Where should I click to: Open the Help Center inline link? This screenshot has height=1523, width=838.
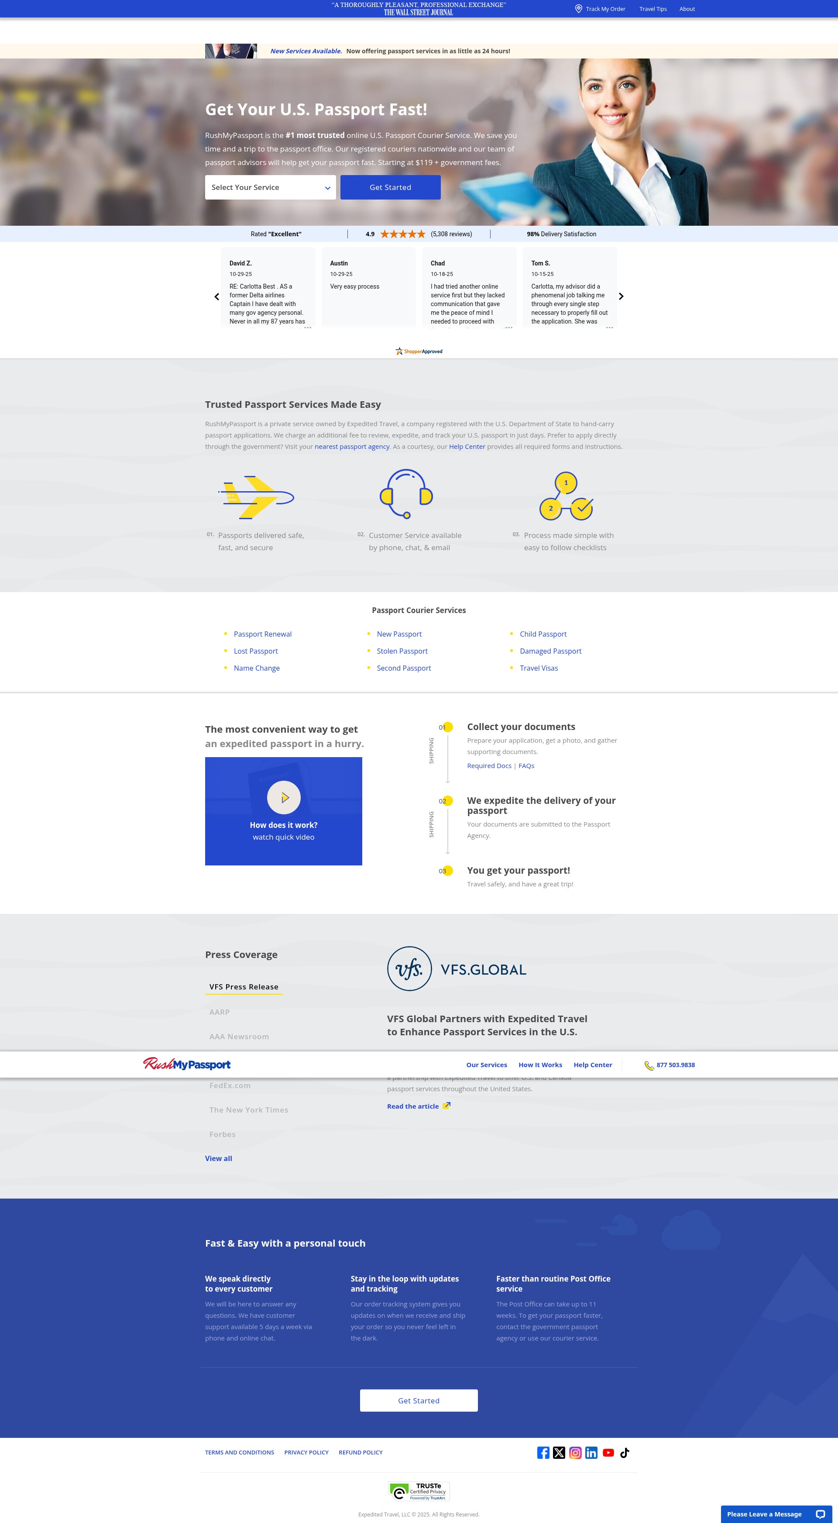(467, 446)
